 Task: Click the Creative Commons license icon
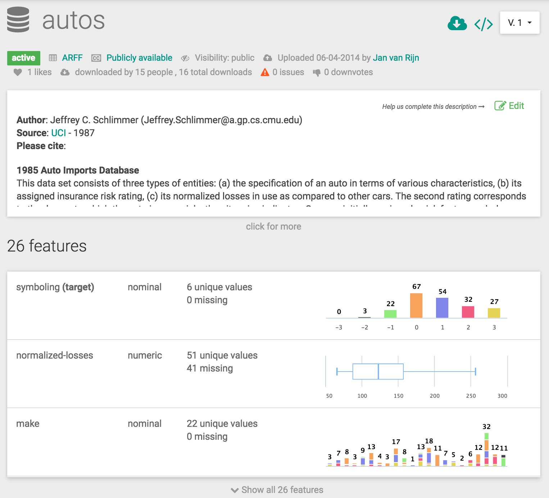tap(96, 58)
